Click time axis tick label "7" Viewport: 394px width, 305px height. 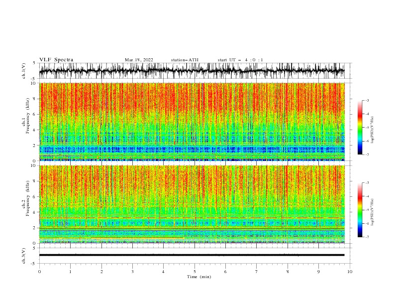coord(257,272)
